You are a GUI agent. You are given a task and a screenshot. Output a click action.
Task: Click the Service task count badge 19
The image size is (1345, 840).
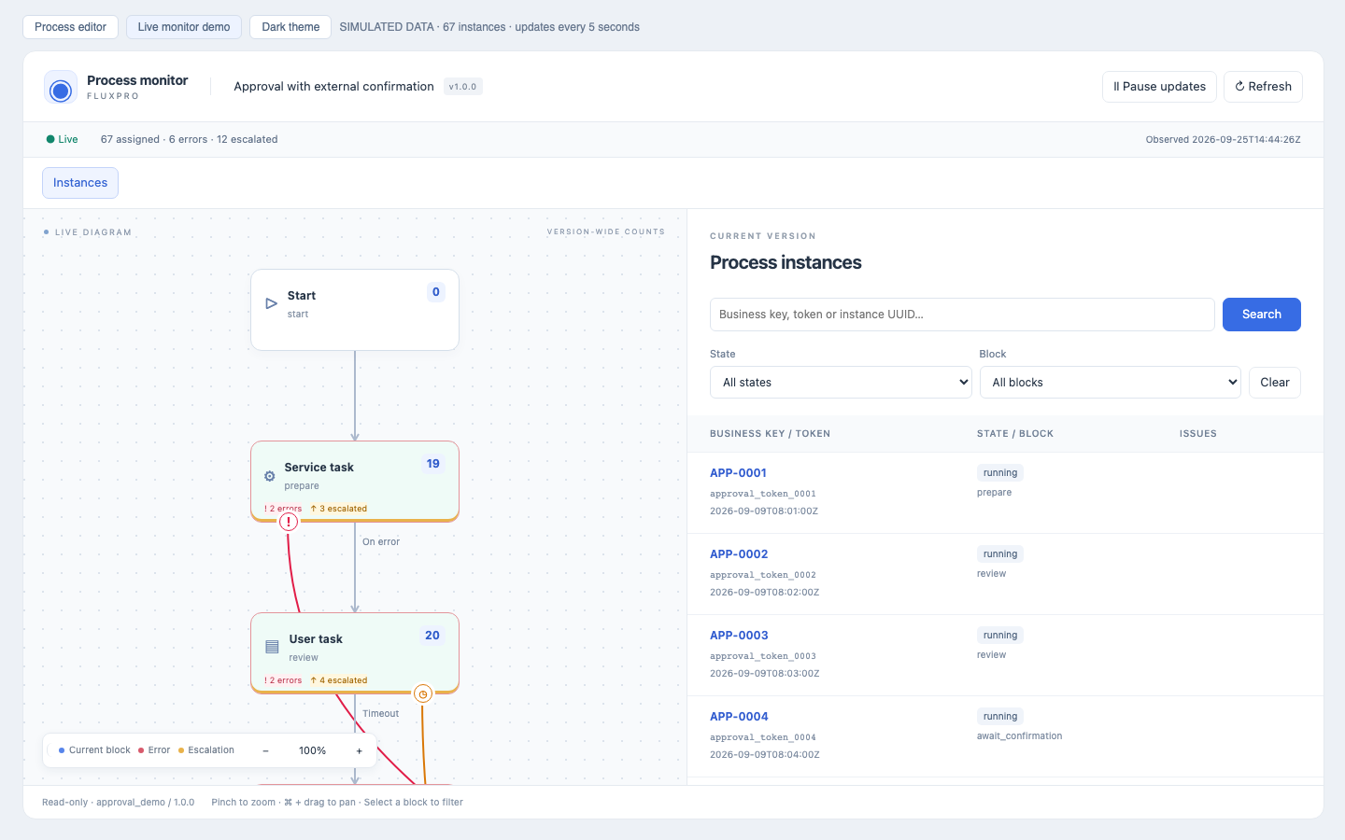(433, 464)
